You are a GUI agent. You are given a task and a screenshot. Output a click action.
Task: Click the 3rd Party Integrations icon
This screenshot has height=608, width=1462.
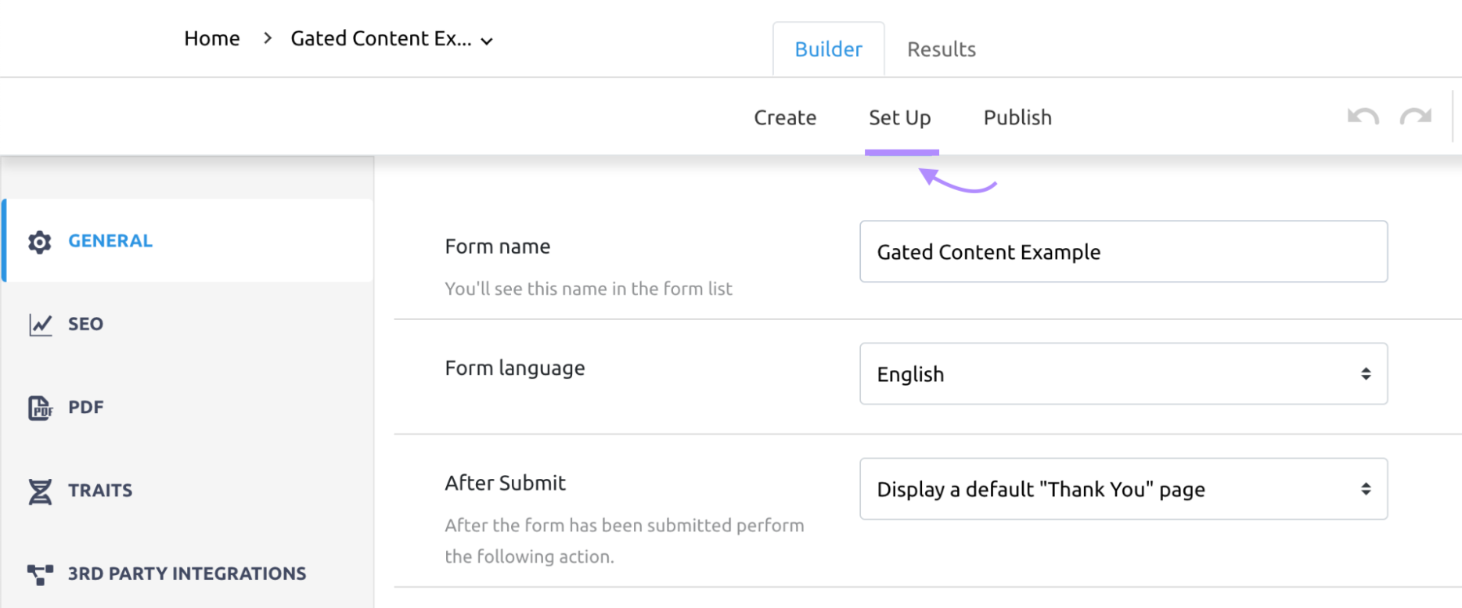coord(40,574)
